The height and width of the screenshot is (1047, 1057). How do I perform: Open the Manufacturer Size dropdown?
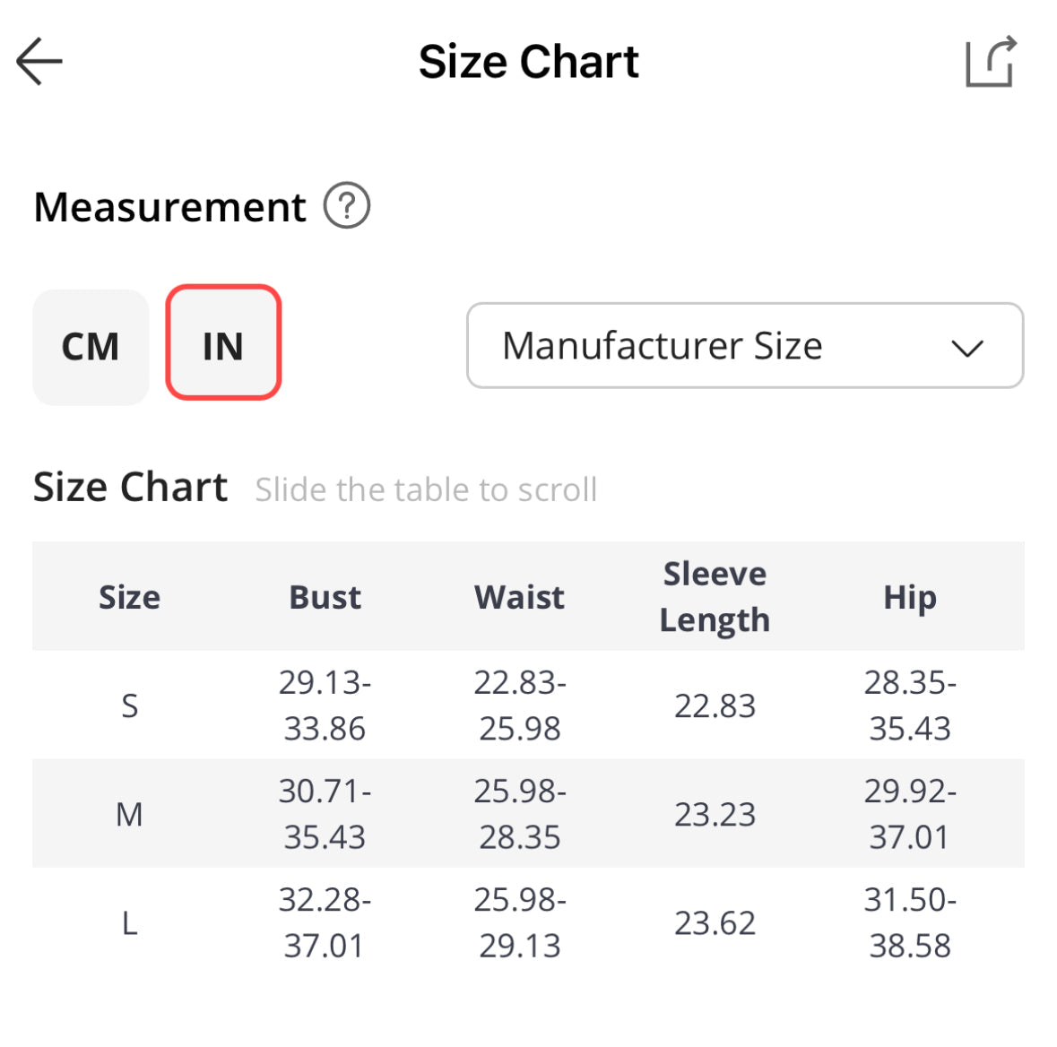click(x=744, y=346)
